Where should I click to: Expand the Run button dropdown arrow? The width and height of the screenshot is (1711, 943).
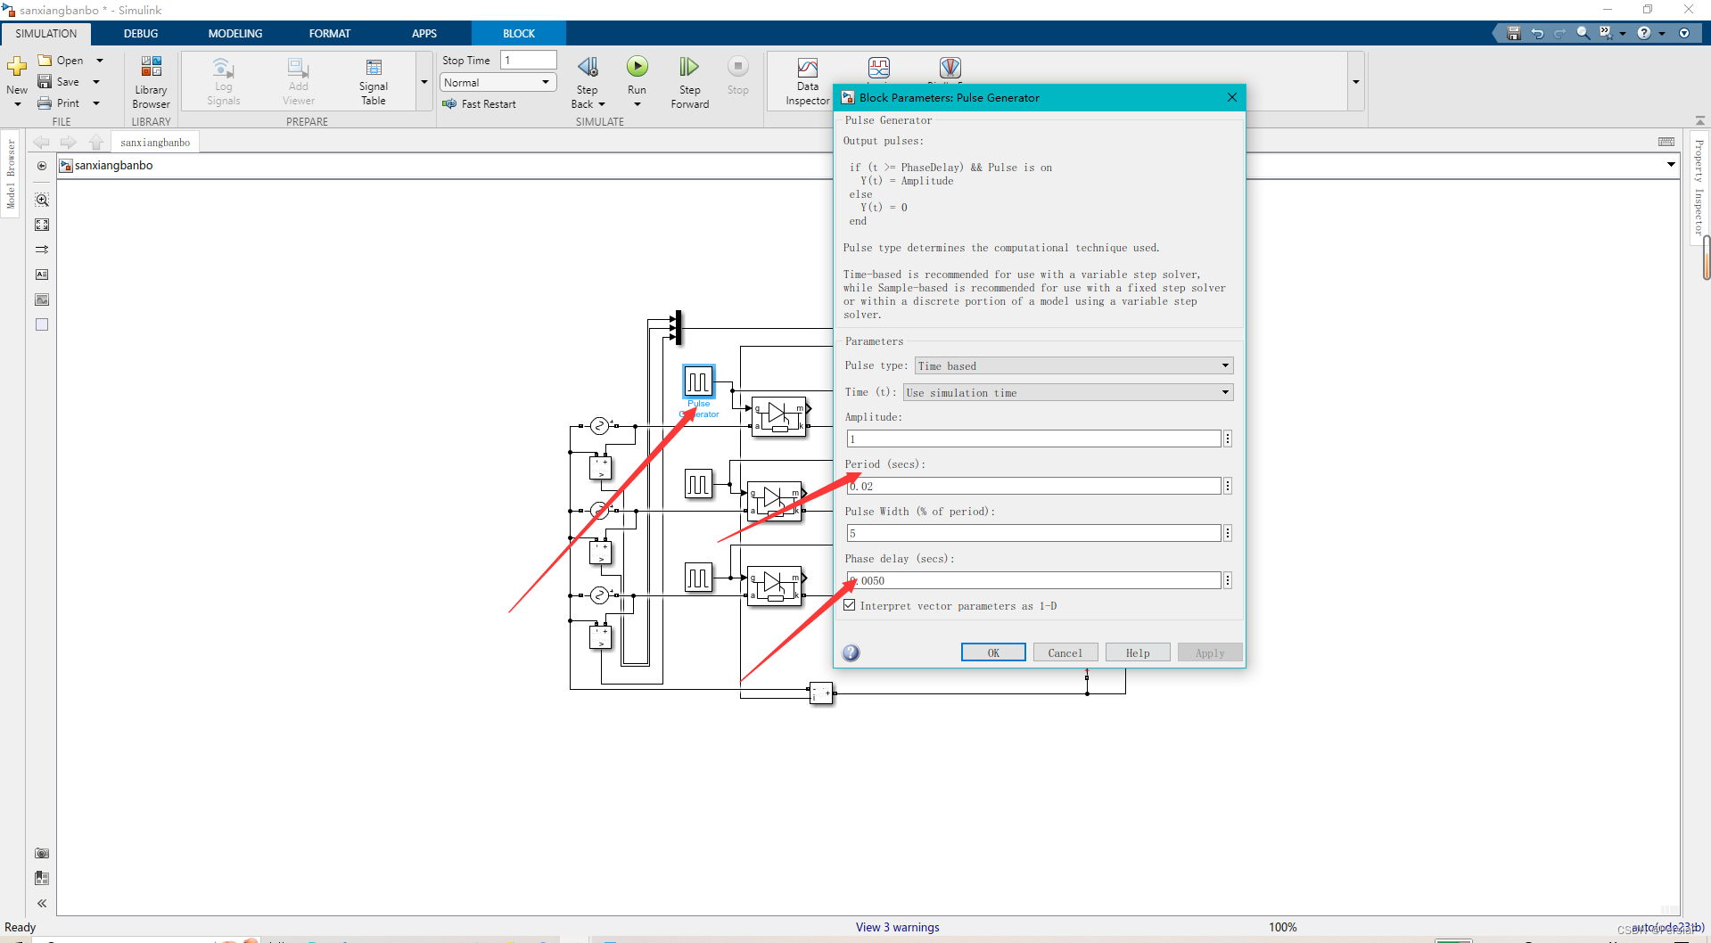pyautogui.click(x=637, y=104)
